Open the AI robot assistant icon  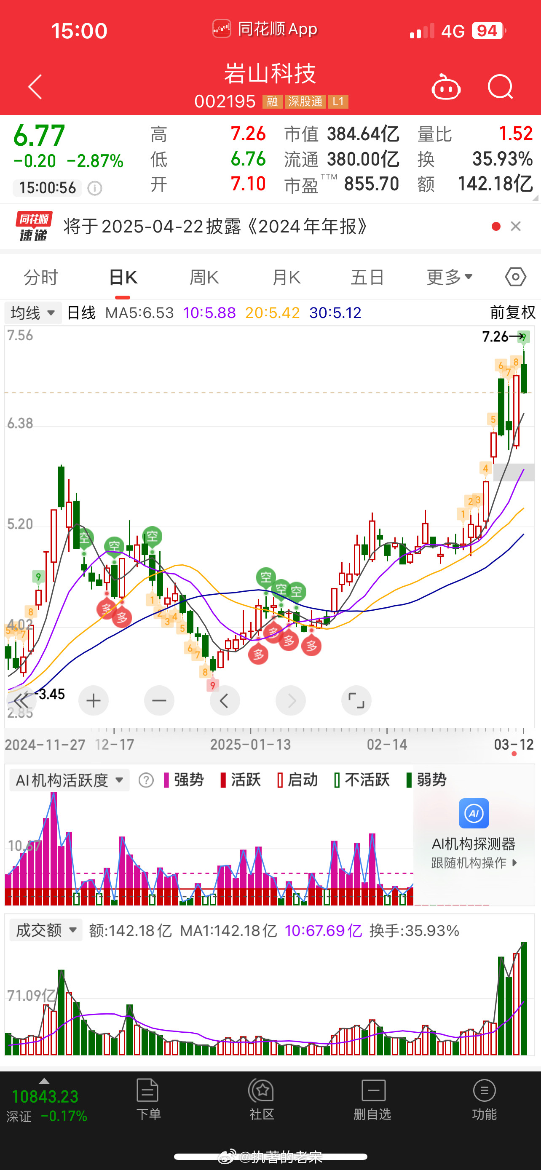click(446, 87)
